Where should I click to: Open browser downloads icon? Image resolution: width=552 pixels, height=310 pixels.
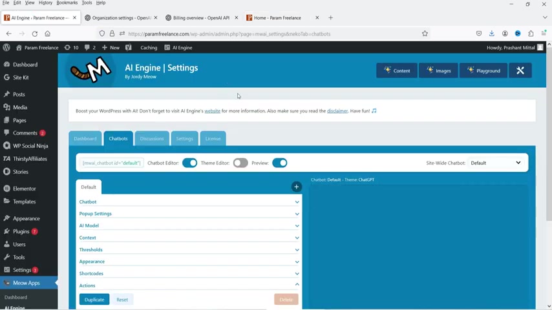tap(492, 34)
